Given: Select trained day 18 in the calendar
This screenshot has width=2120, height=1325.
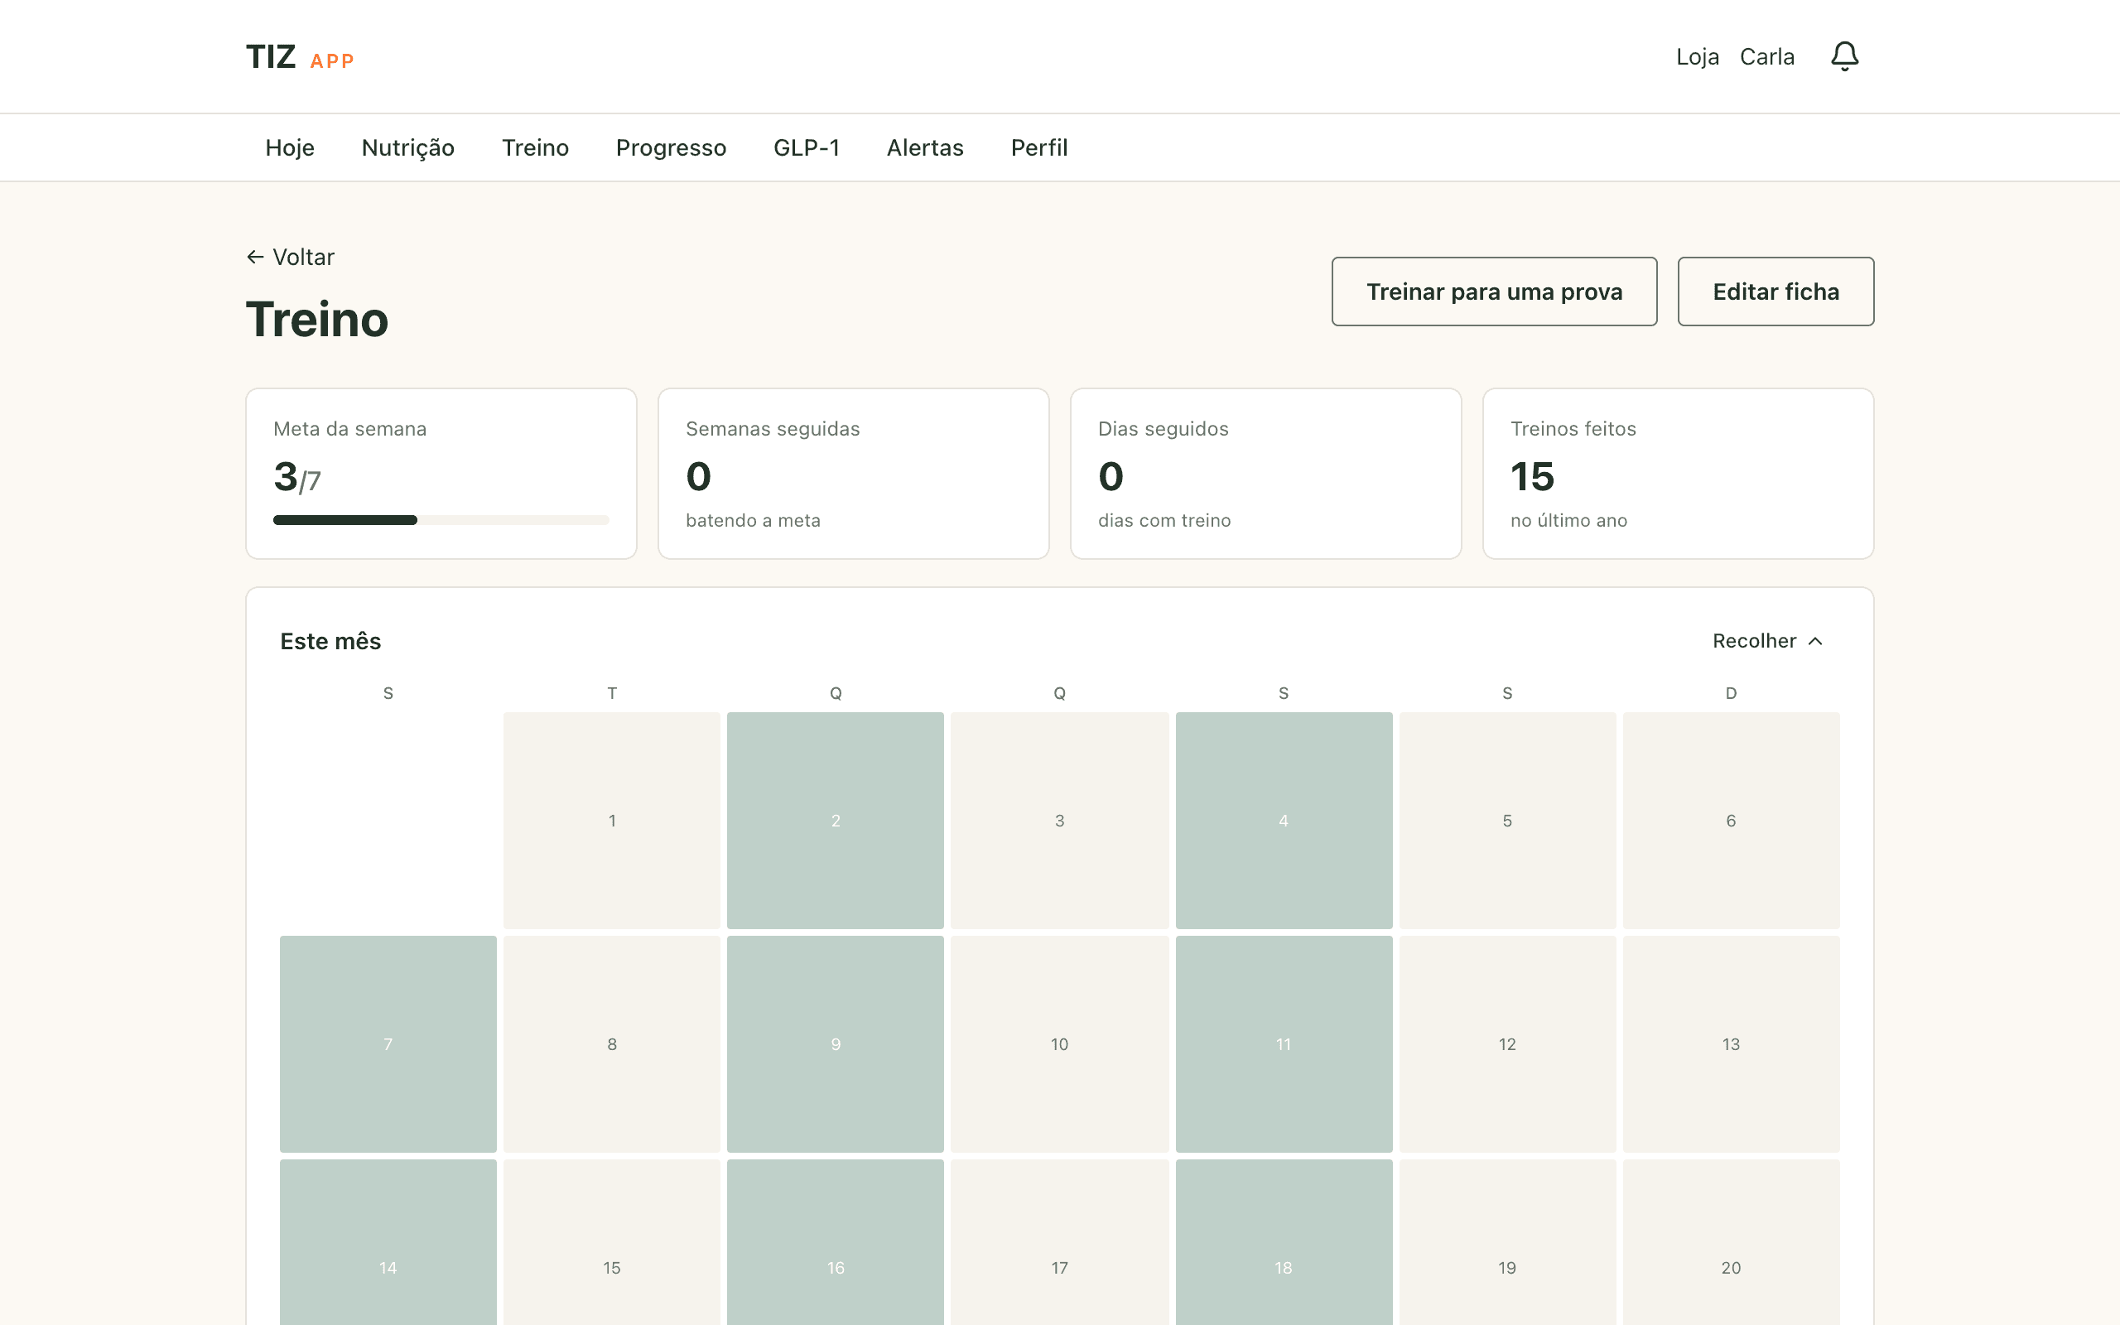Looking at the screenshot, I should tap(1284, 1243).
